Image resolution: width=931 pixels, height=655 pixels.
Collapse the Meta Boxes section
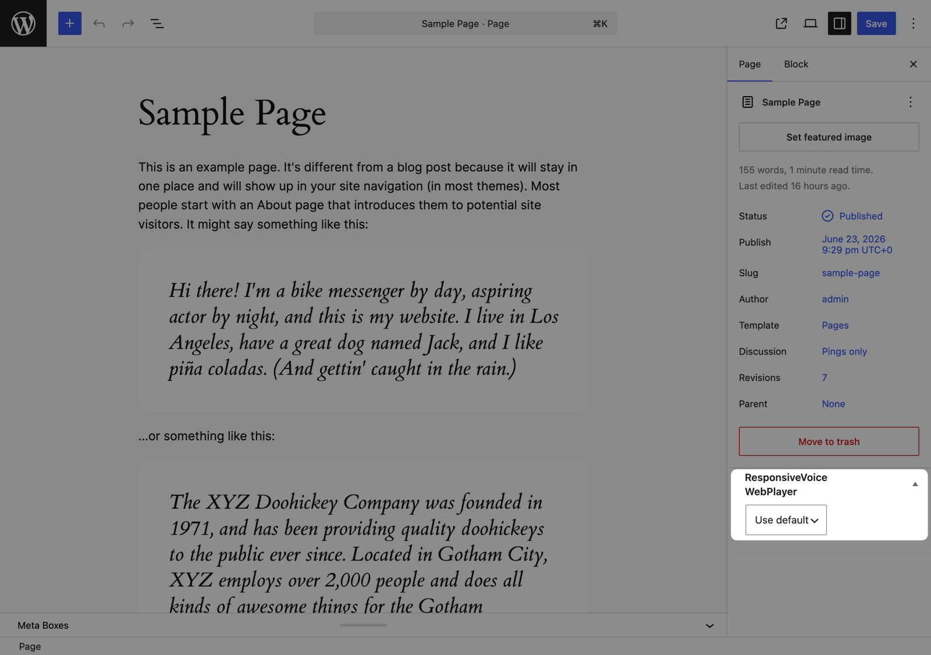click(x=710, y=625)
